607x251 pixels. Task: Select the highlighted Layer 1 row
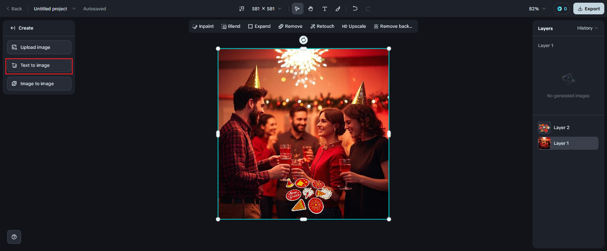(x=568, y=143)
